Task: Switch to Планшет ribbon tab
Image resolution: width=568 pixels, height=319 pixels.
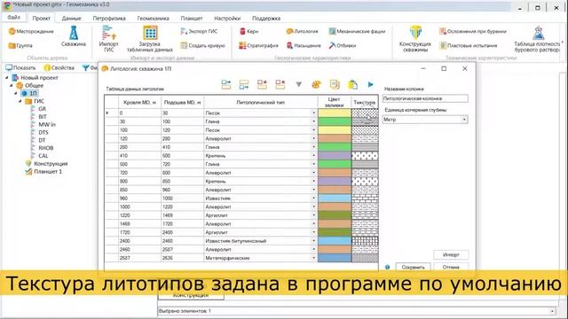Action: (192, 18)
